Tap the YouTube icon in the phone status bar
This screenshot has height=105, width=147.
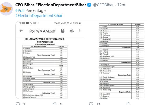tap(27, 23)
